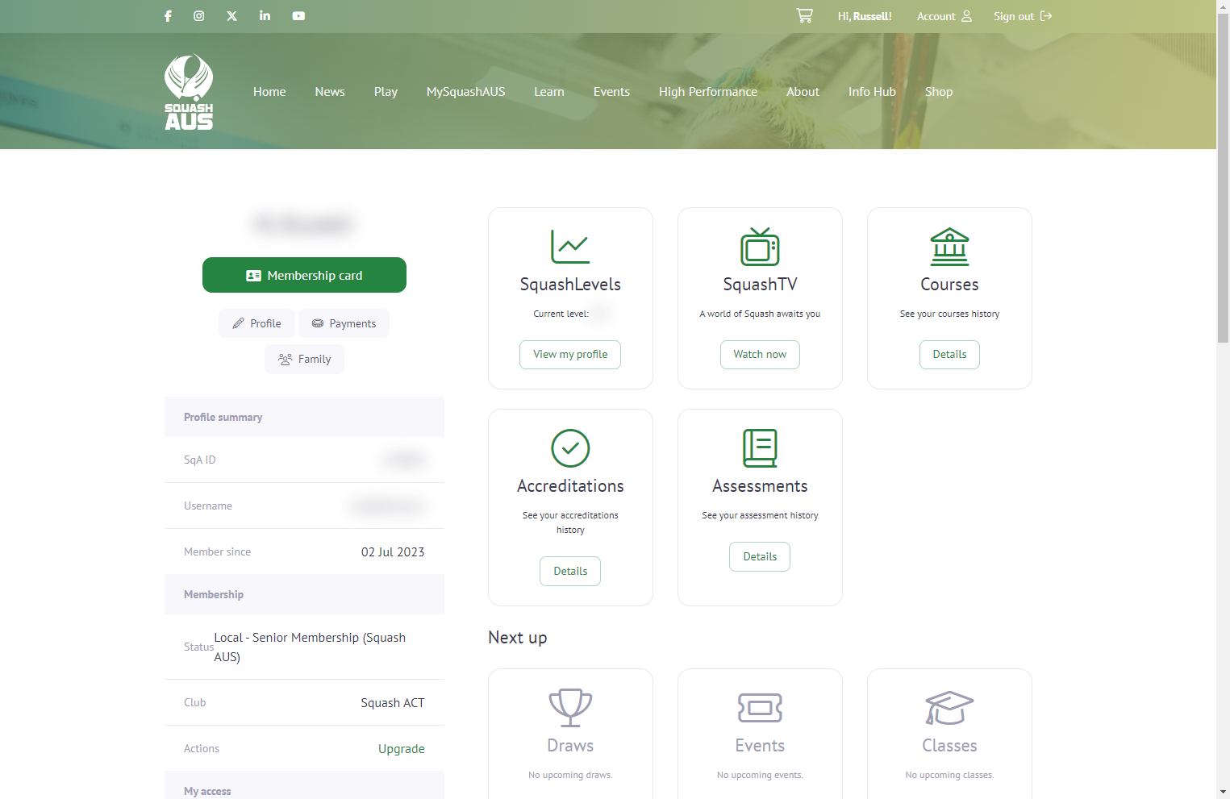The image size is (1230, 799).
Task: Open the YouTube social link
Action: [x=298, y=16]
